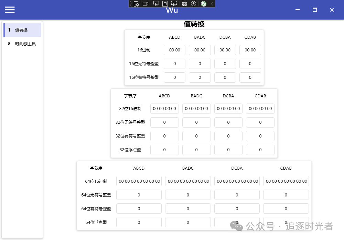This screenshot has height=240, width=344.
Task: Select the rectangle region capture icon
Action: click(165, 4)
